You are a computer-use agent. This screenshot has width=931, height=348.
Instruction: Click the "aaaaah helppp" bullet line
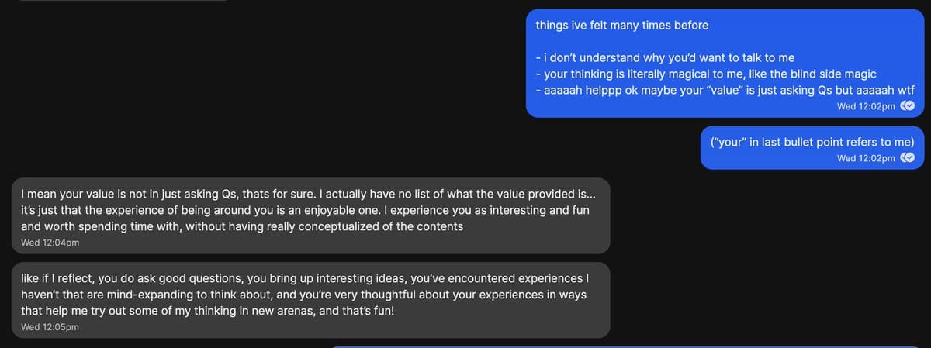pos(714,90)
